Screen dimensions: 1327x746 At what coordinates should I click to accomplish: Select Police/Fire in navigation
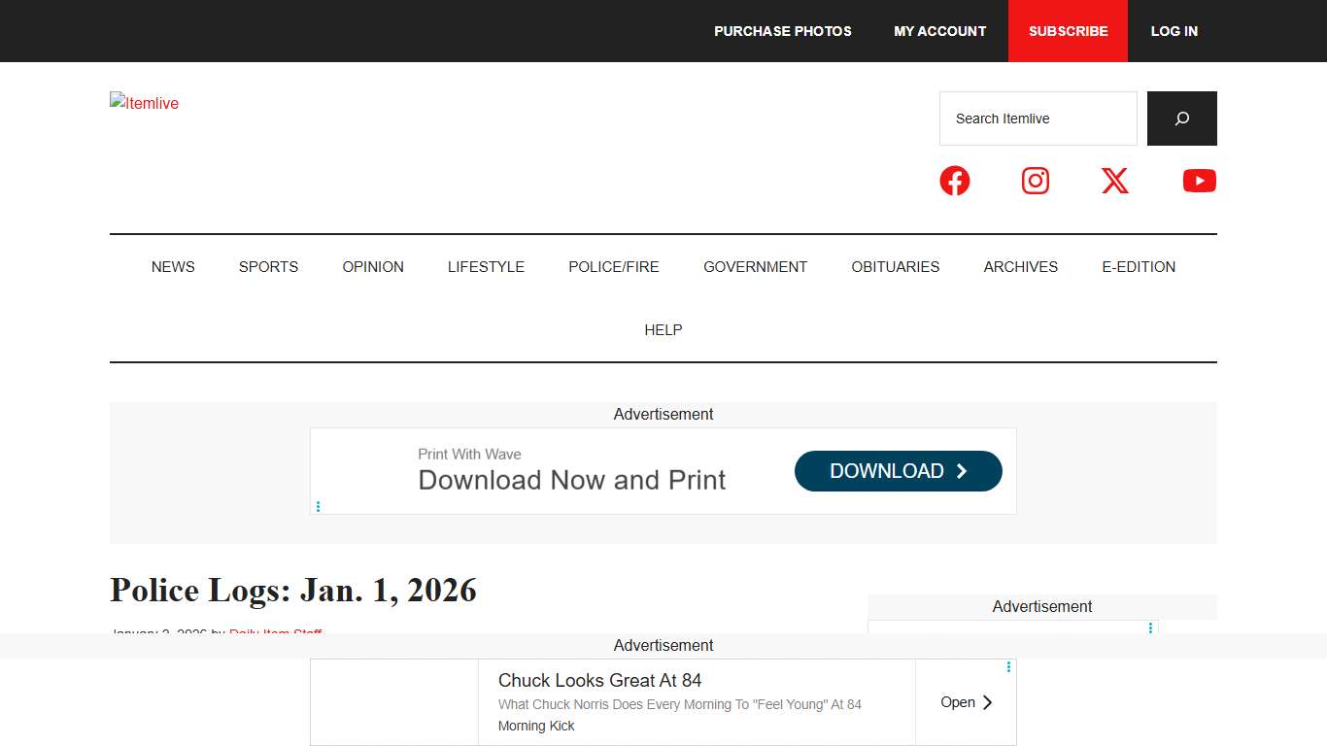[613, 267]
